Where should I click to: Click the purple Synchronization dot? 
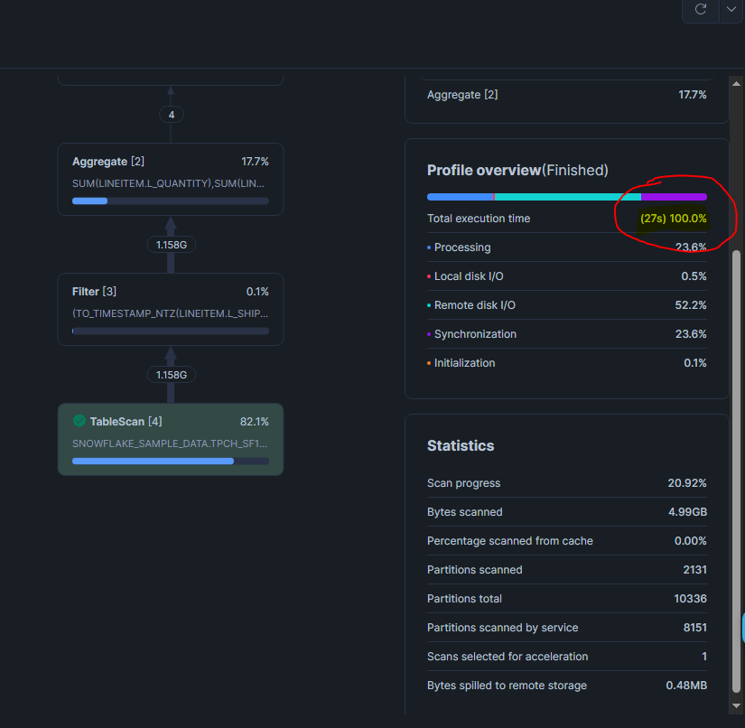click(431, 334)
